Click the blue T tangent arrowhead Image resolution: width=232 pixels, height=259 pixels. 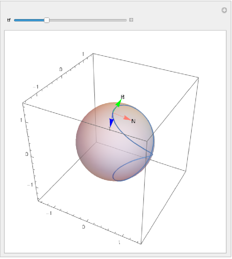click(111, 122)
